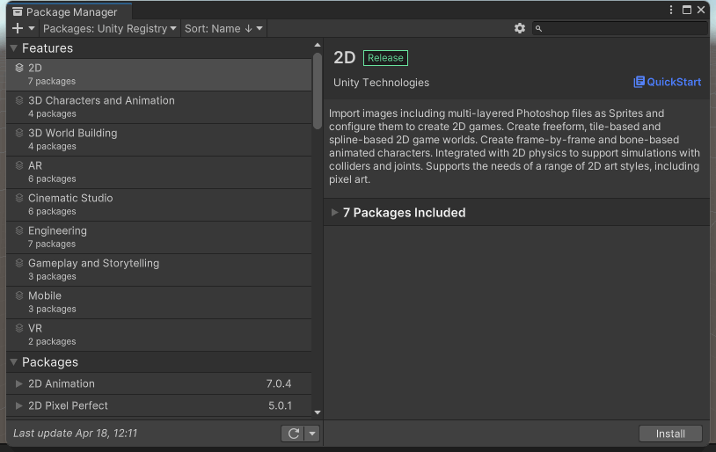This screenshot has height=452, width=716.
Task: Click the plus add package icon
Action: click(18, 28)
